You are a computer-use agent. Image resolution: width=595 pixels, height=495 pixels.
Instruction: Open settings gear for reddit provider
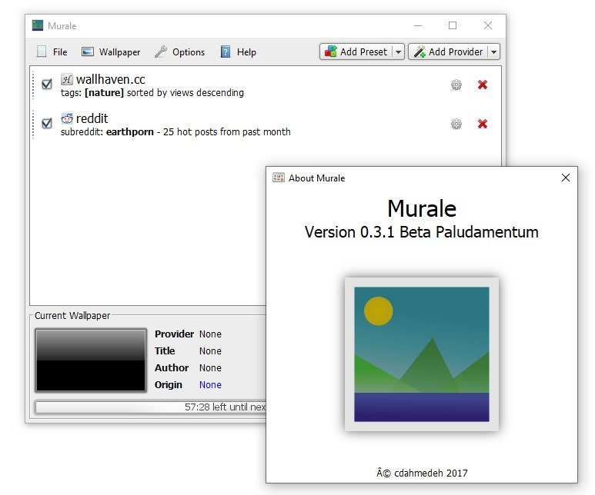[456, 124]
